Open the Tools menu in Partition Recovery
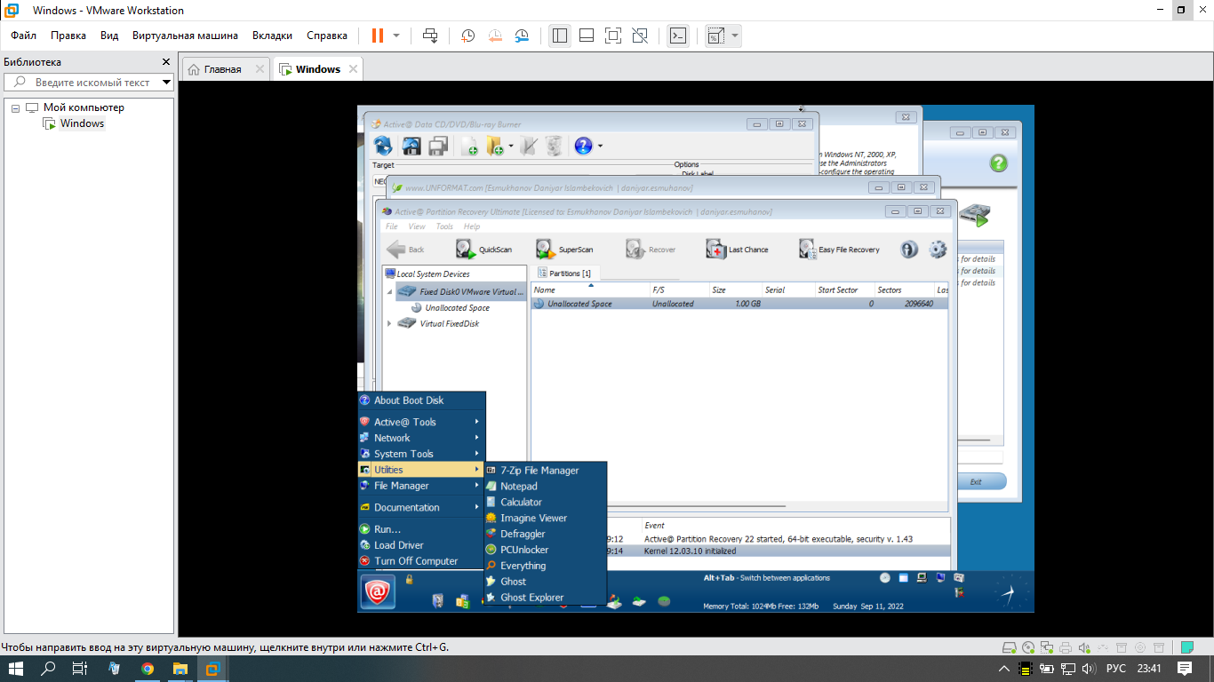The image size is (1214, 682). click(x=444, y=226)
